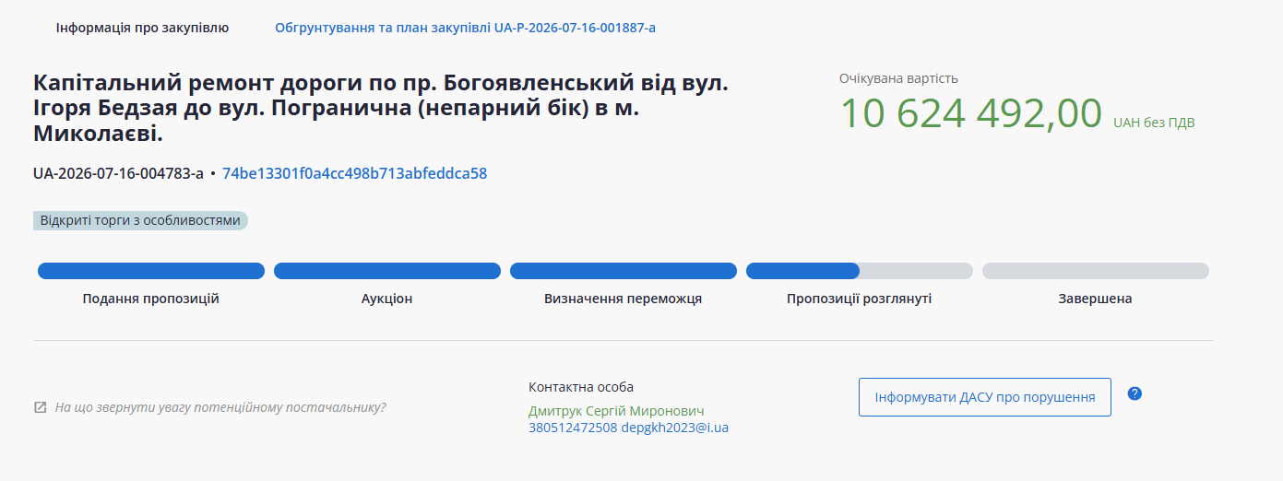Click the tender ID UA-2026-07-16-004783-a

118,173
